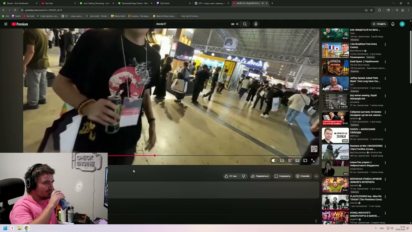
Task: Open Kick bookmark in bookmarks bar
Action: (x=5, y=16)
